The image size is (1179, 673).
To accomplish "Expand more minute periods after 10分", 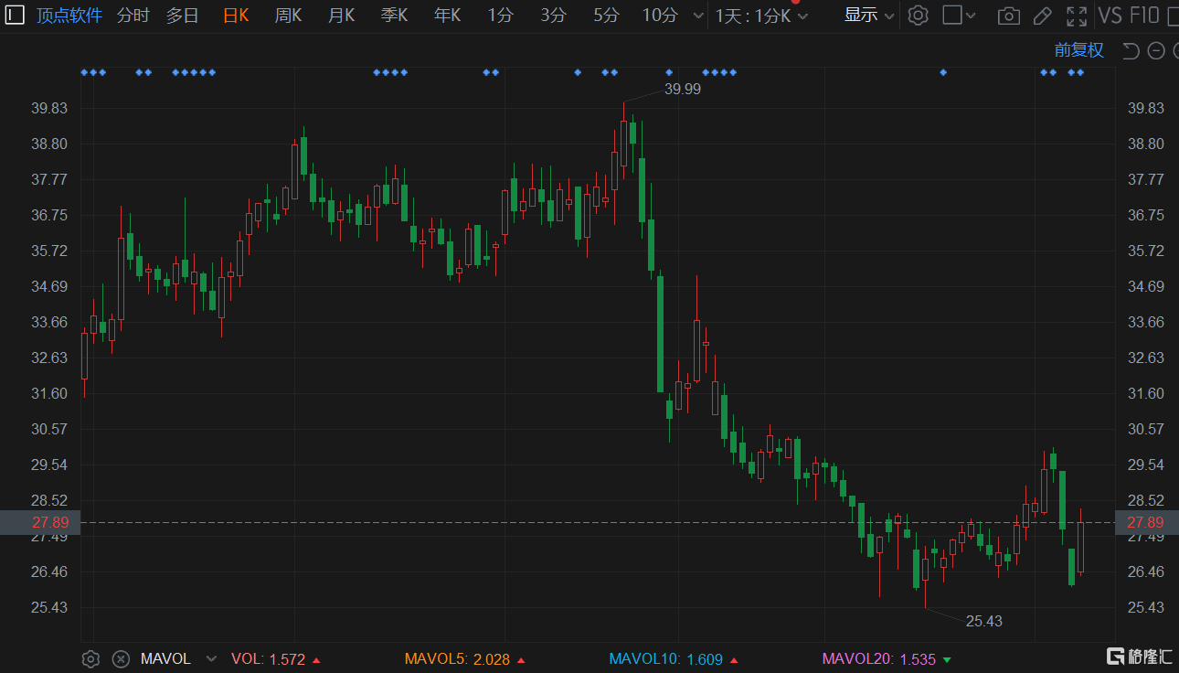I will (698, 16).
